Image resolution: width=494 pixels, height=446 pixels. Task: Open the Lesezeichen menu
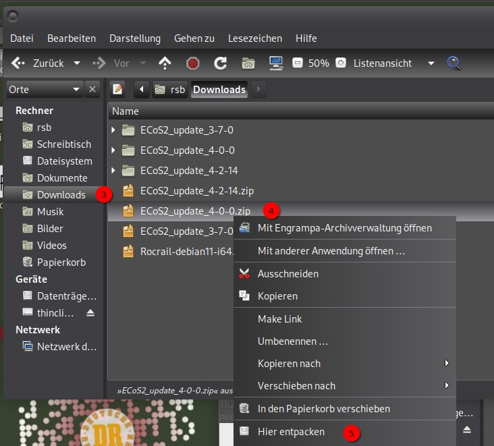point(255,38)
